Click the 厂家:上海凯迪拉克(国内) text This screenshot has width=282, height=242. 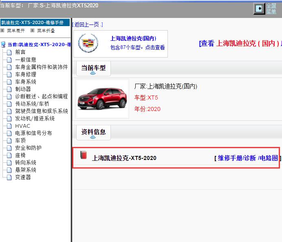165,86
